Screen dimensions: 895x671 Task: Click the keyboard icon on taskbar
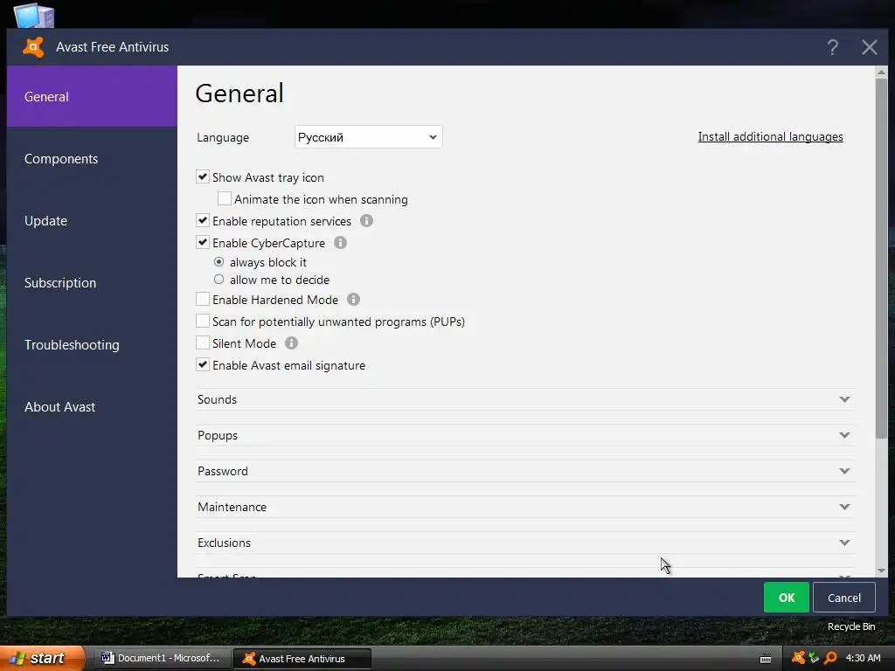click(766, 659)
